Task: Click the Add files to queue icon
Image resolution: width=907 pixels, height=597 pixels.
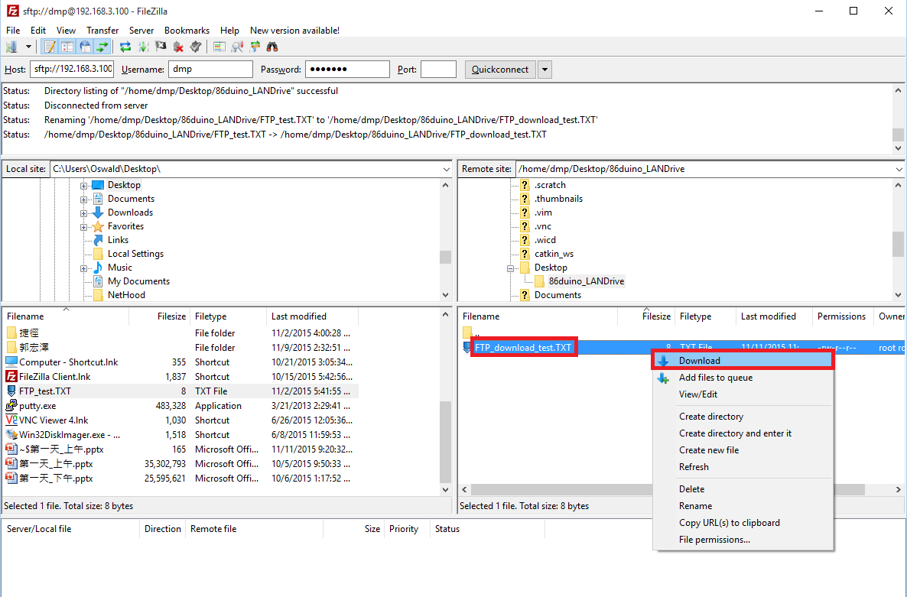Action: 664,378
